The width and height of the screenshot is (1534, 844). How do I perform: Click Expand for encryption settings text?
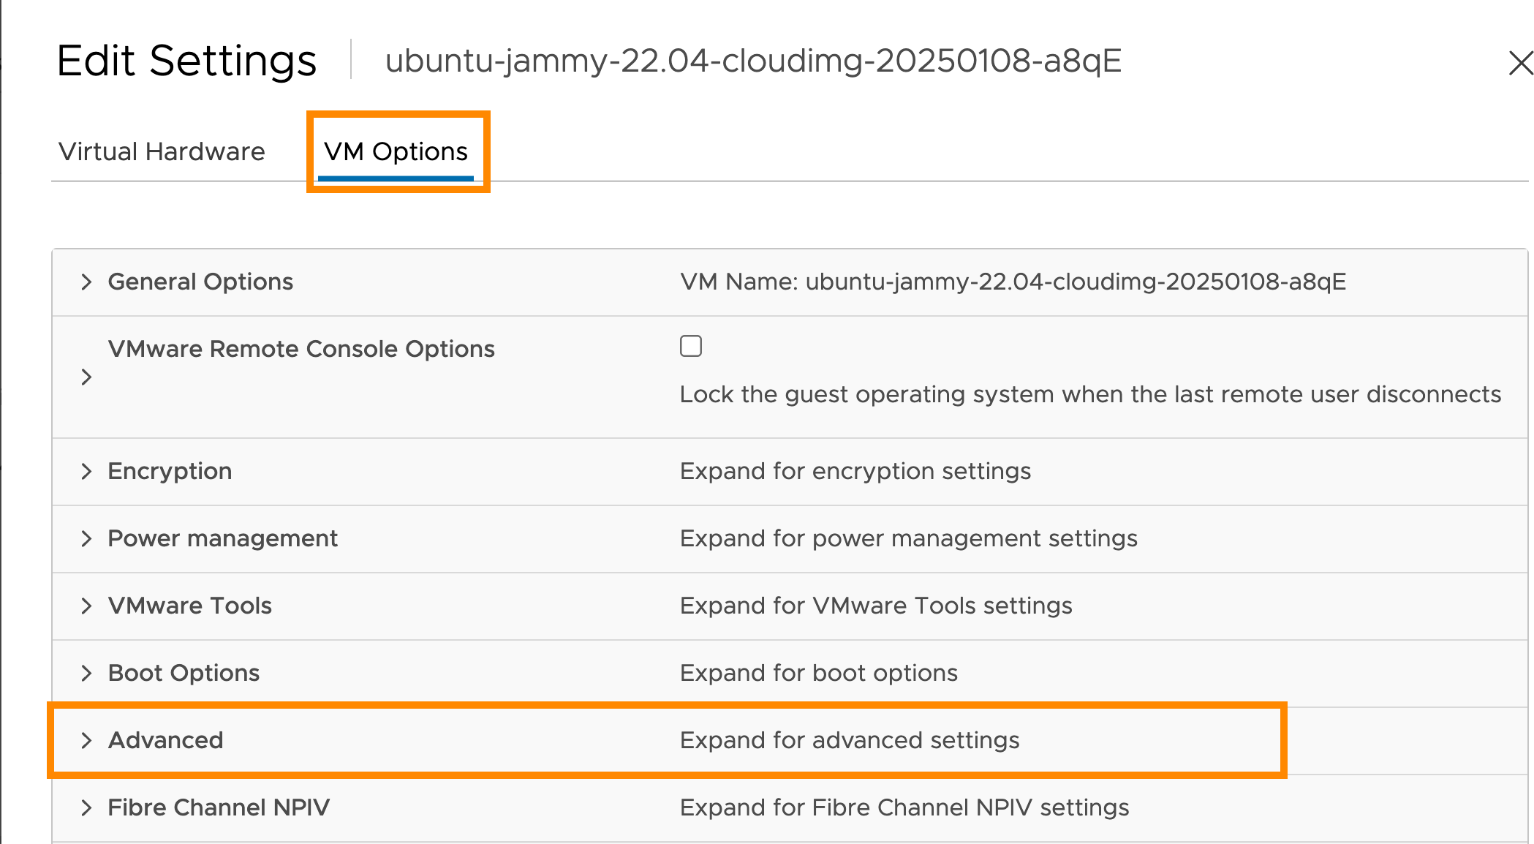855,472
